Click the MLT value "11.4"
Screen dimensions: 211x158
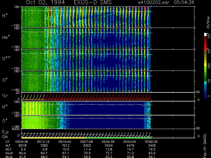point(87,149)
